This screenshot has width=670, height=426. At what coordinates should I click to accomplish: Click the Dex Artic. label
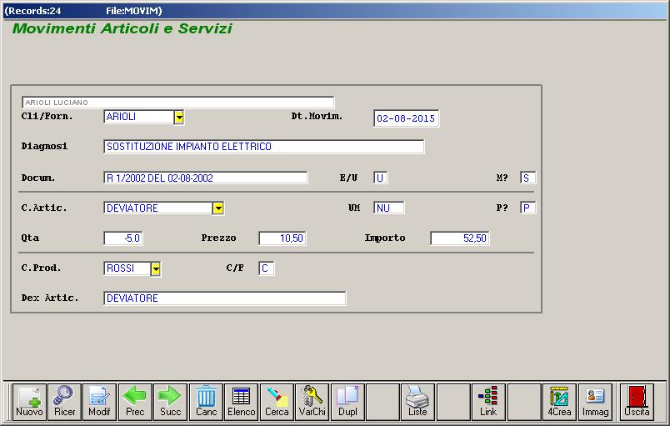(x=50, y=298)
